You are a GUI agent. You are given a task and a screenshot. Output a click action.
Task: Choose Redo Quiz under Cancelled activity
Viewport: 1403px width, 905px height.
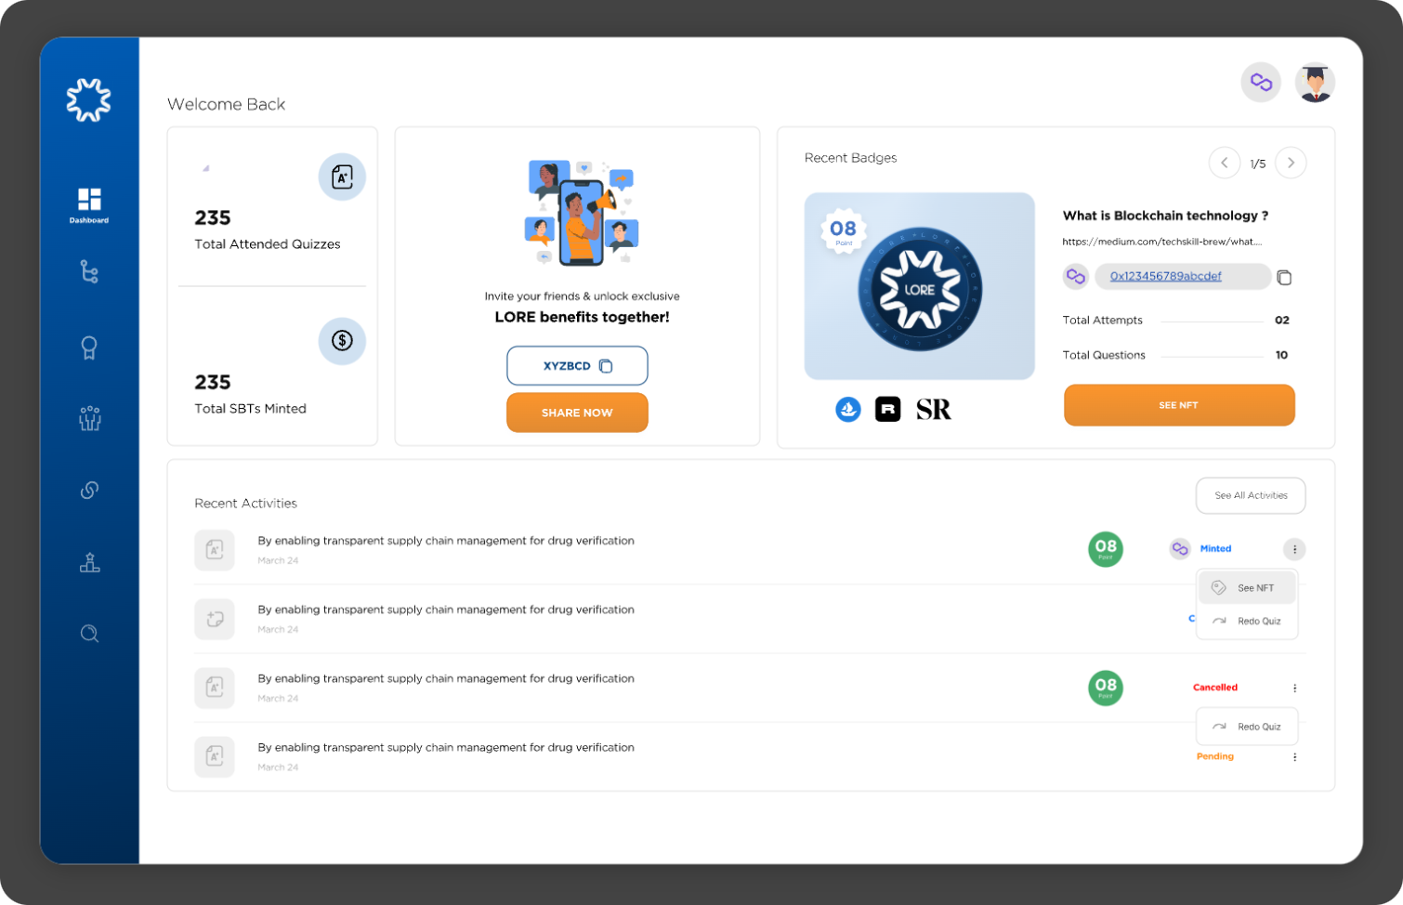click(1247, 727)
